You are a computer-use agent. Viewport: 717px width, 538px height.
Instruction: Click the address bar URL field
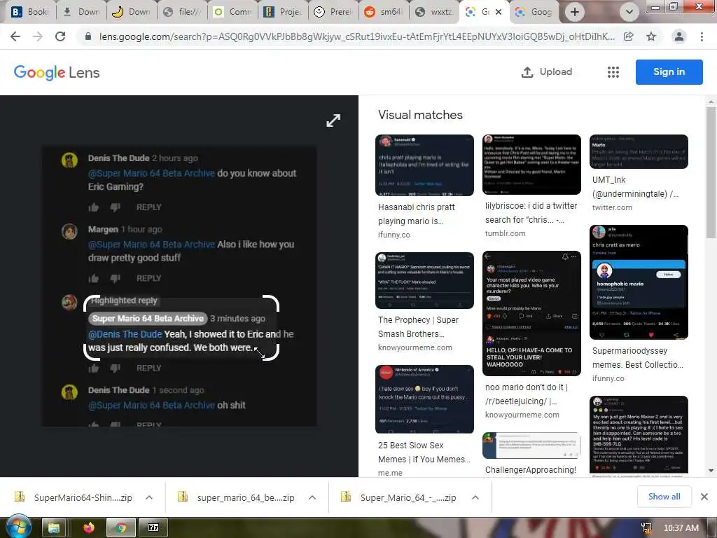pyautogui.click(x=356, y=36)
